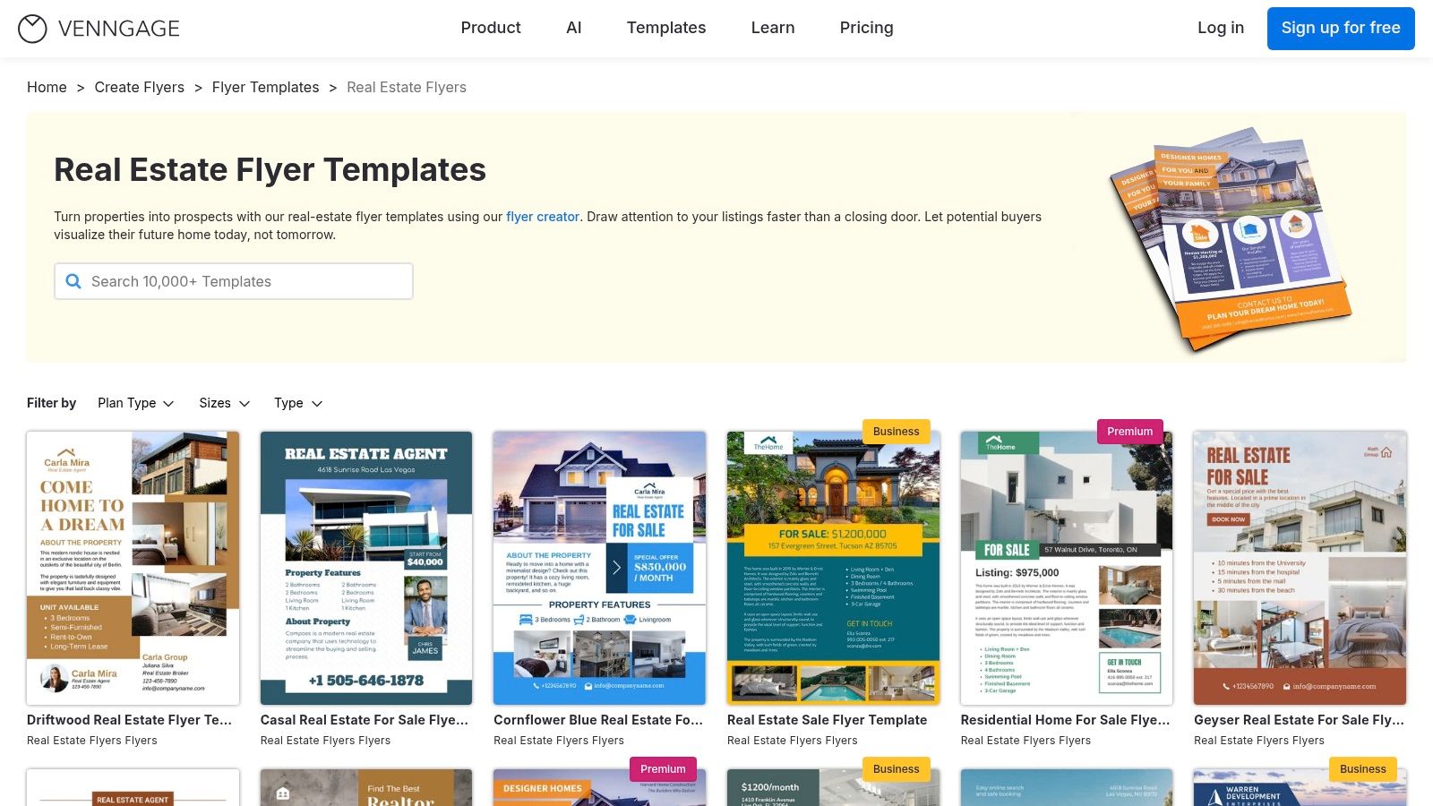Click the Business badge on Real Estate Sale flyer
1433x806 pixels.
(x=896, y=432)
